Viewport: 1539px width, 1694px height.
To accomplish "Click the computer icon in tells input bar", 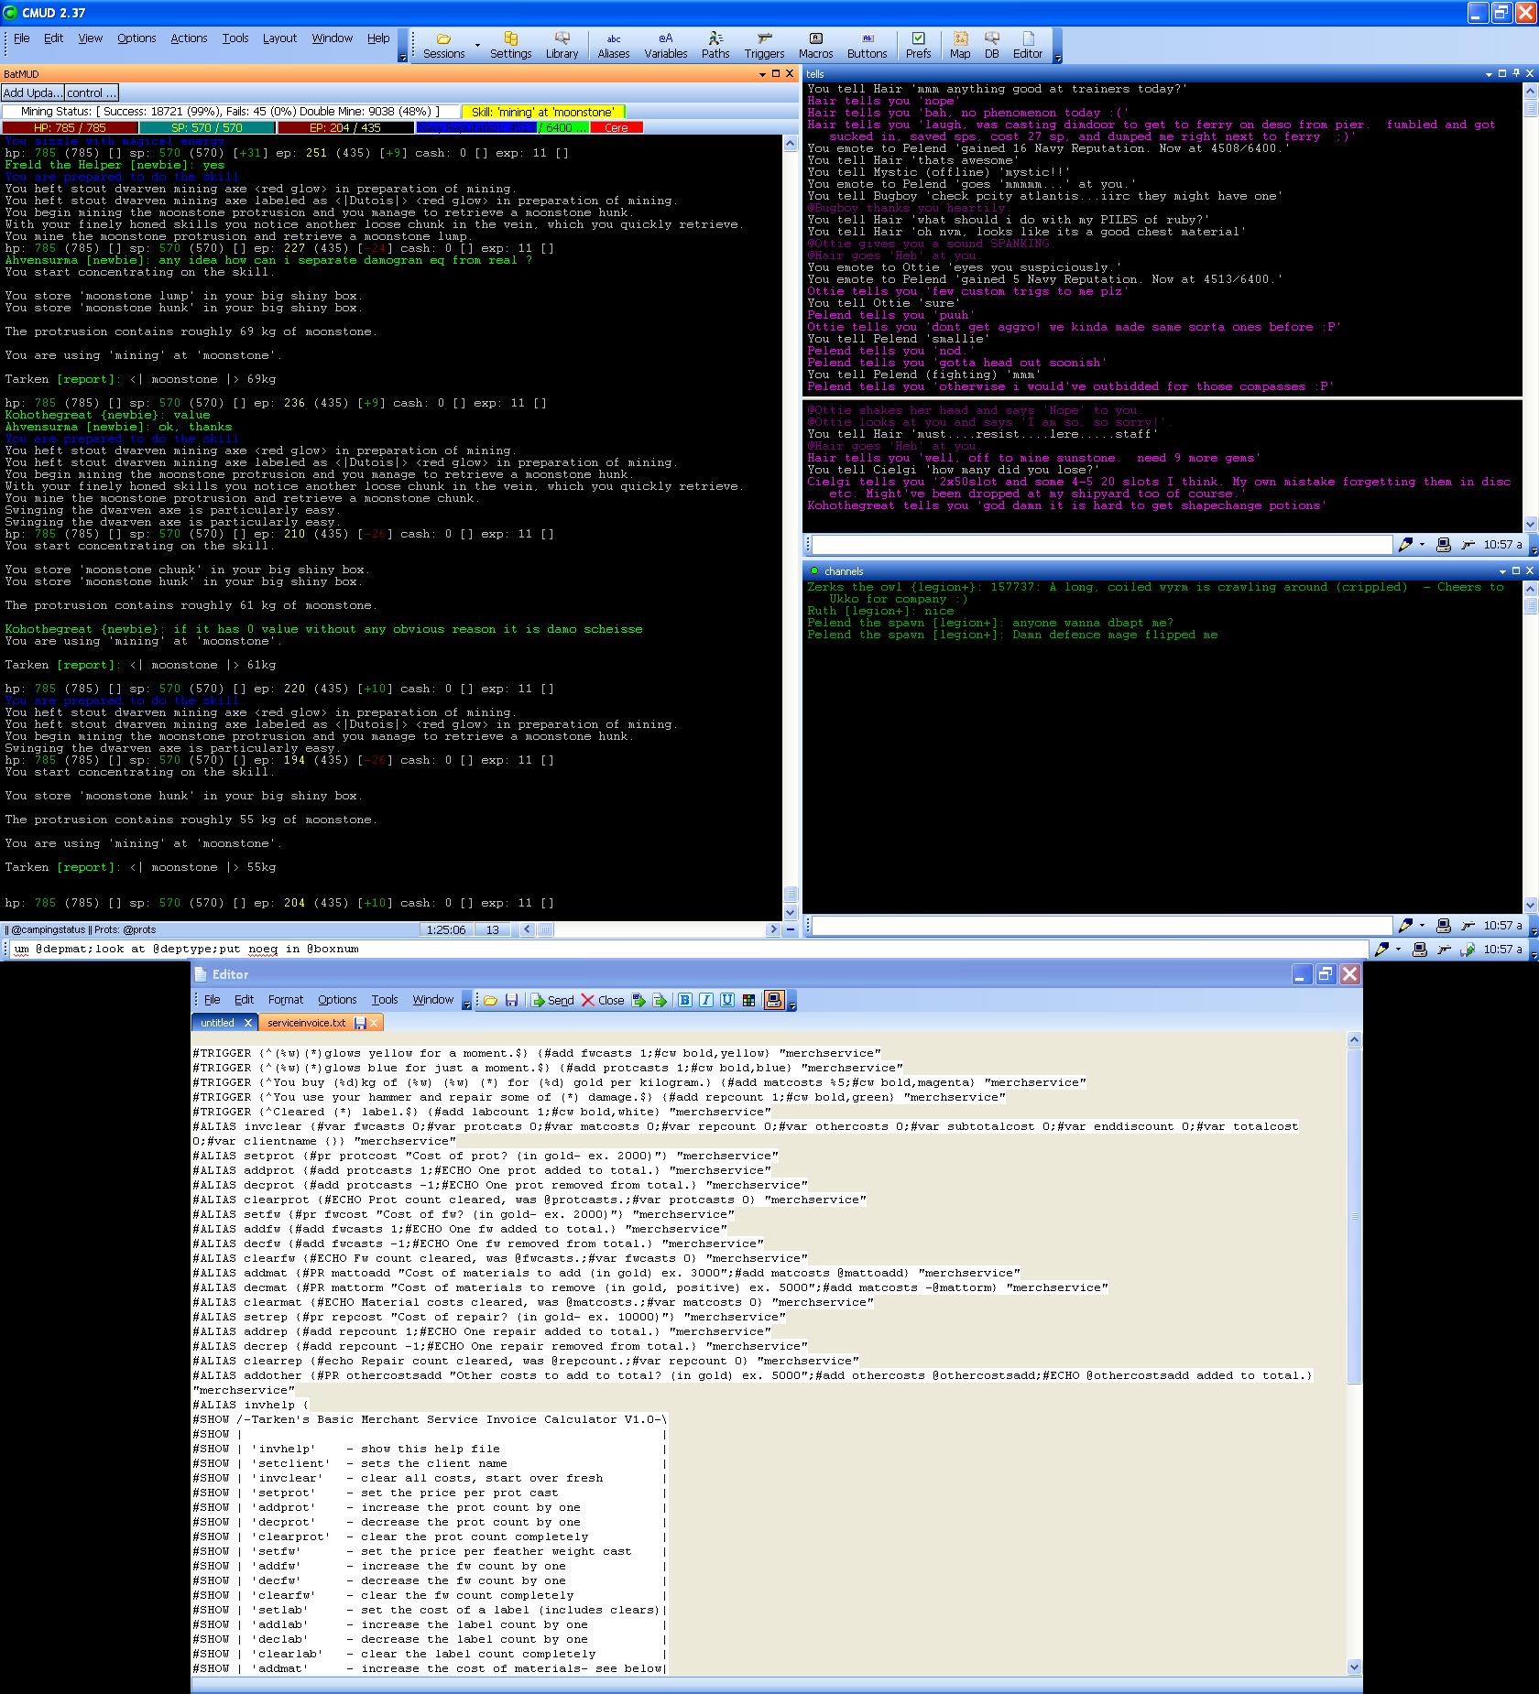I will click(1444, 545).
